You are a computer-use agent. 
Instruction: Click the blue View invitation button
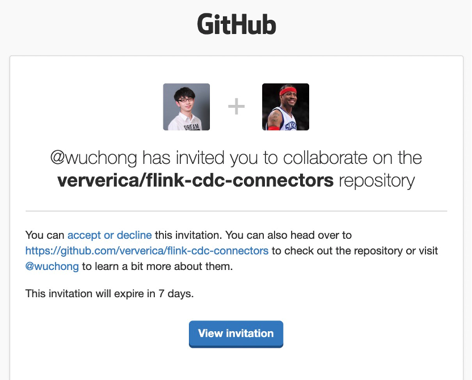[235, 334]
